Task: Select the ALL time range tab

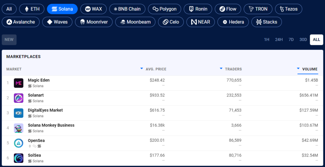Action: (316, 40)
